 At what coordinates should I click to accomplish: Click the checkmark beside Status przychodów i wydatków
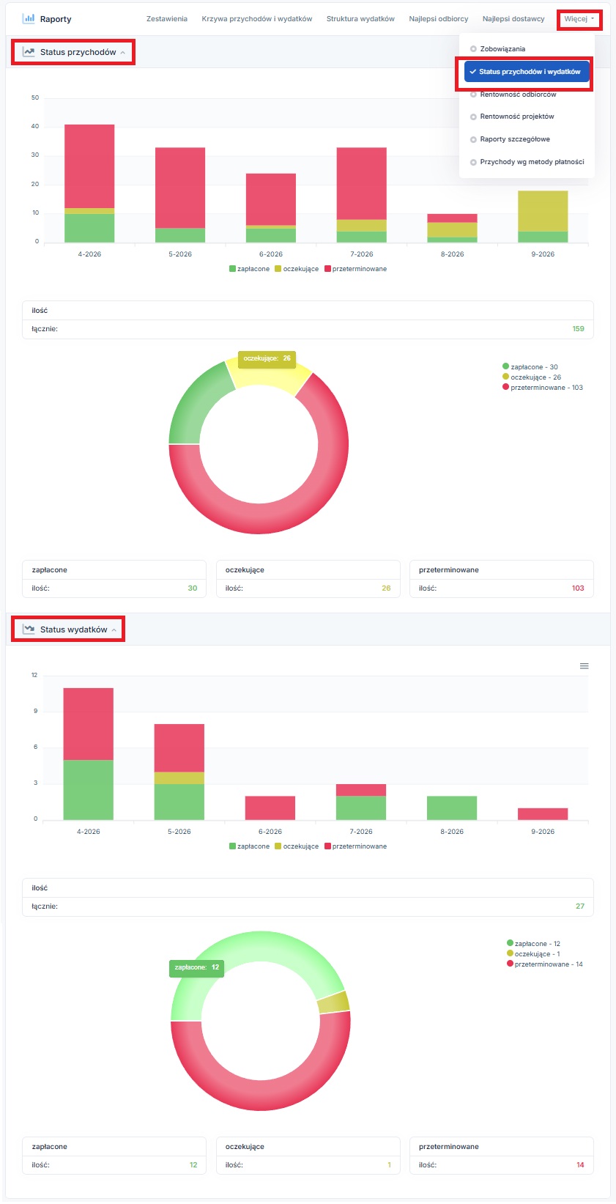coord(472,72)
